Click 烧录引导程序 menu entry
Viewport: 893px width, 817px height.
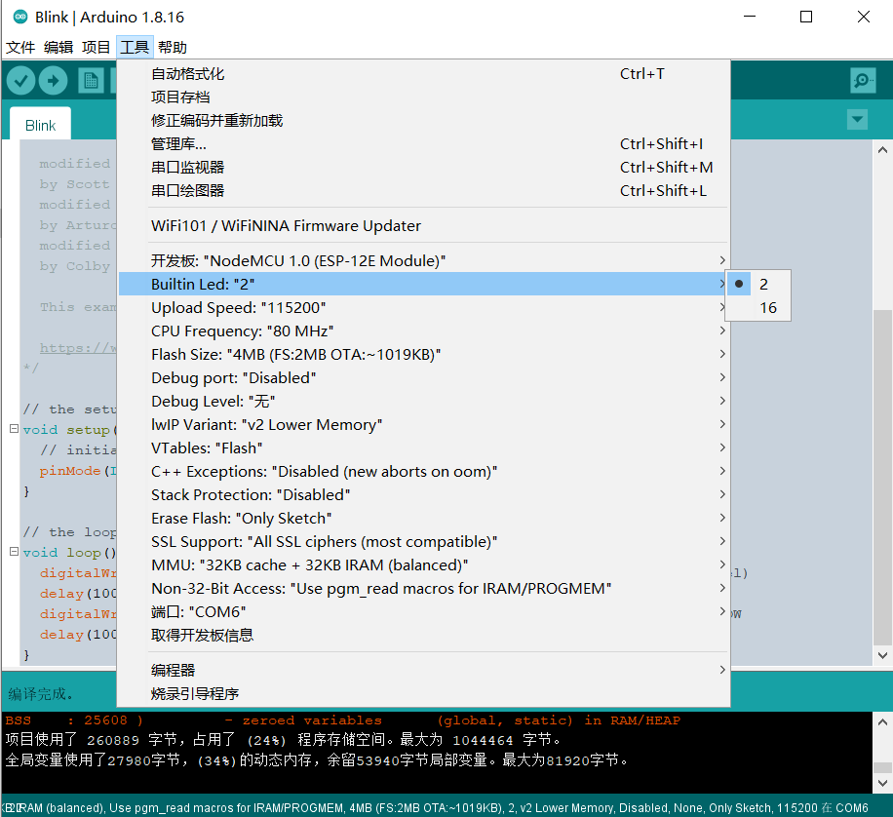(x=424, y=693)
